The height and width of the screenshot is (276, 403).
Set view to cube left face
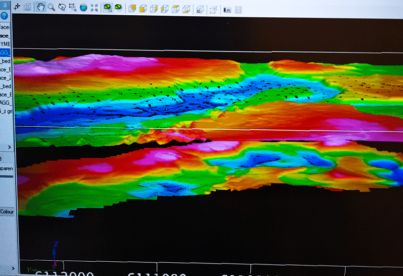164,9
